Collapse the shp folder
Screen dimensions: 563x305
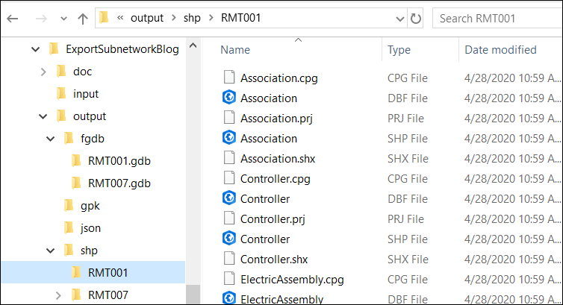pyautogui.click(x=50, y=251)
